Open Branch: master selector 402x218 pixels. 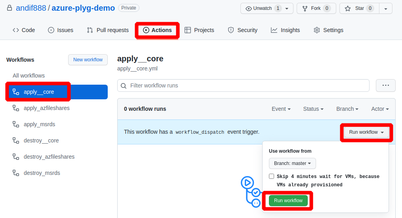(292, 163)
